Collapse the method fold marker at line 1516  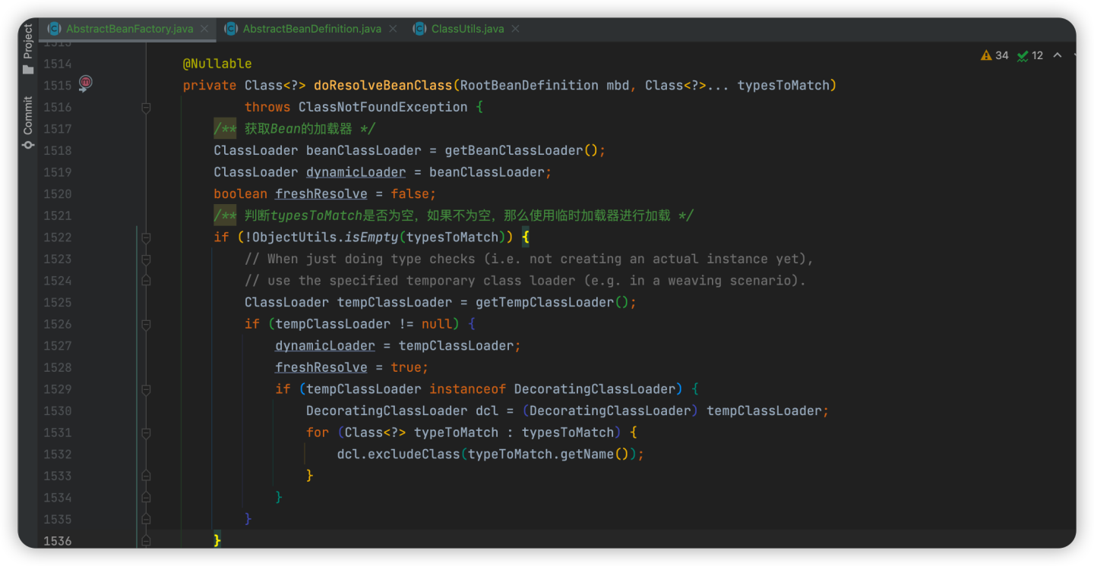click(145, 108)
